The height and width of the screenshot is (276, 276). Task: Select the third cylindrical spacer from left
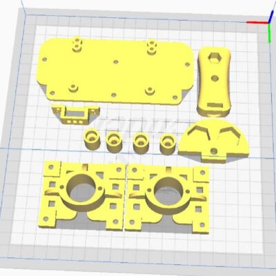click(141, 143)
